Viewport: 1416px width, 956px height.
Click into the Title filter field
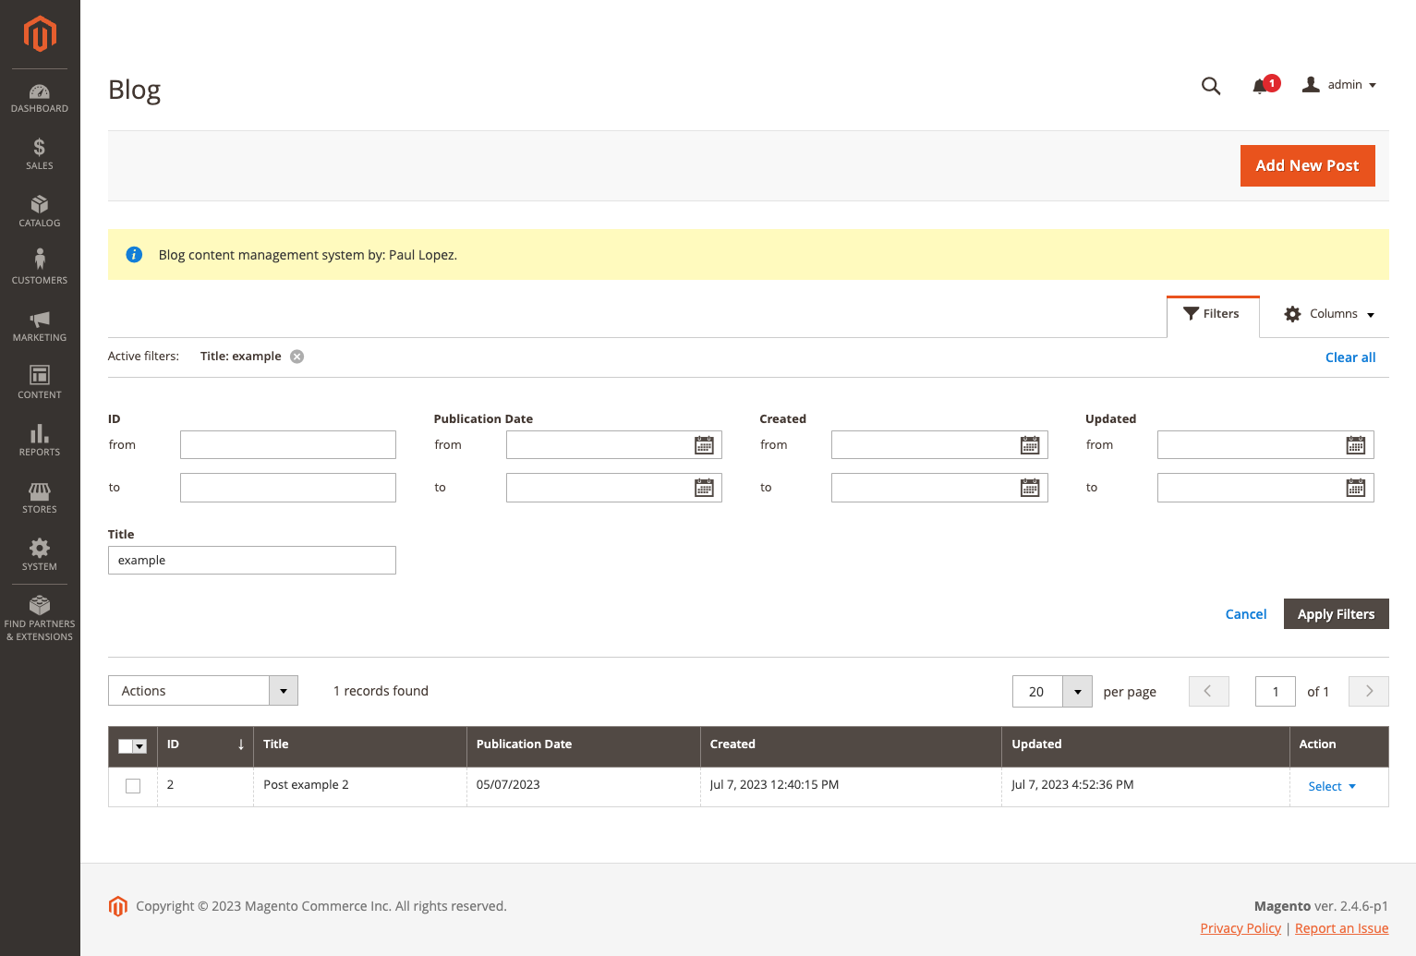point(252,561)
